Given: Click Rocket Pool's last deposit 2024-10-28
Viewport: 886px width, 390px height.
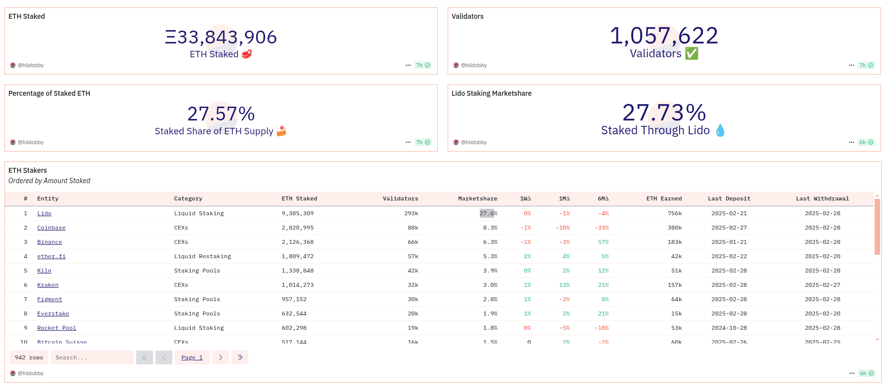Looking at the screenshot, I should pyautogui.click(x=729, y=328).
